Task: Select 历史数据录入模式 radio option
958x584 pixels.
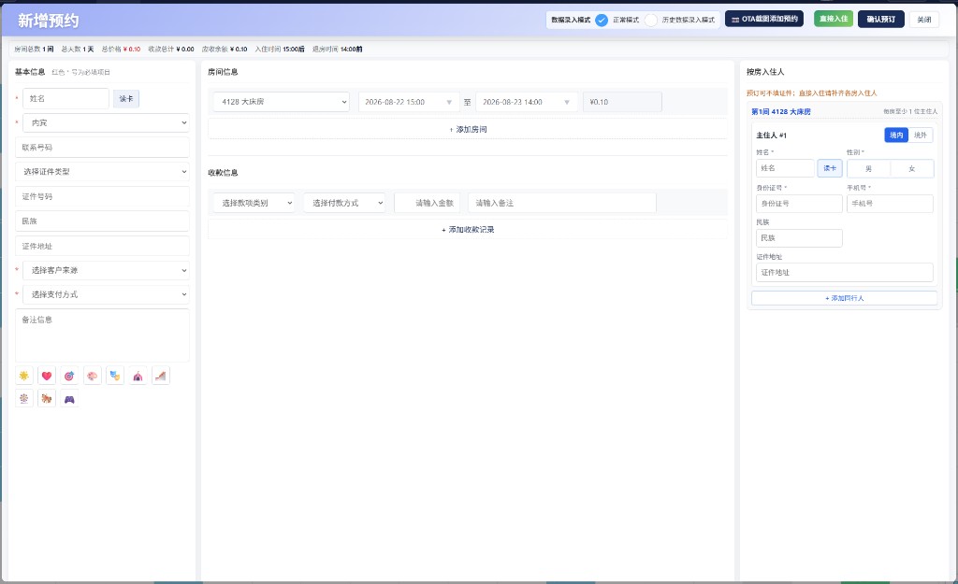Action: click(x=651, y=21)
